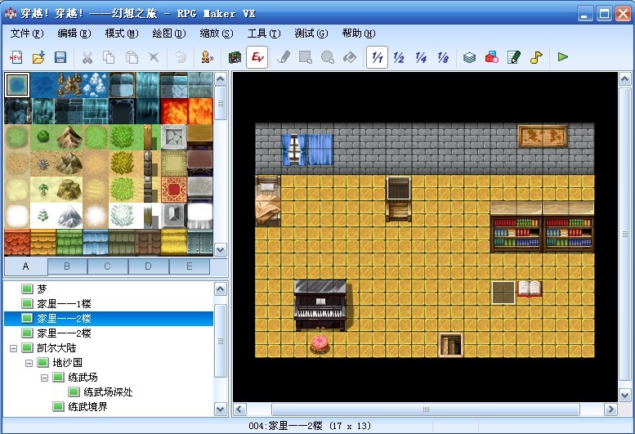This screenshot has height=434, width=635.
Task: Switch to tileset tab A
Action: coord(26,266)
